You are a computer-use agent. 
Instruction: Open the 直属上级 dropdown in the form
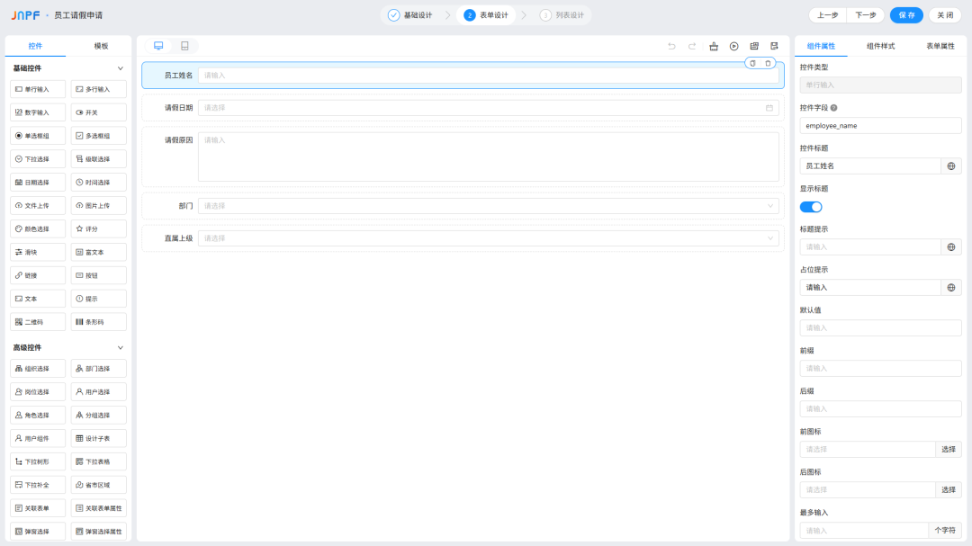pyautogui.click(x=489, y=238)
